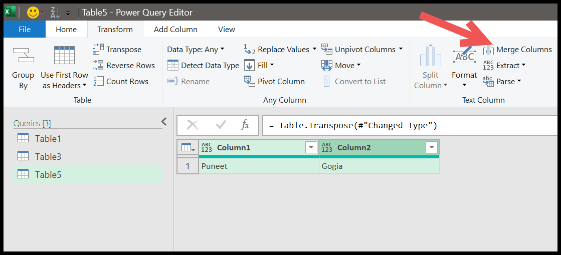Select the Table3 query
Viewport: 561px width, 255px height.
(x=88, y=156)
